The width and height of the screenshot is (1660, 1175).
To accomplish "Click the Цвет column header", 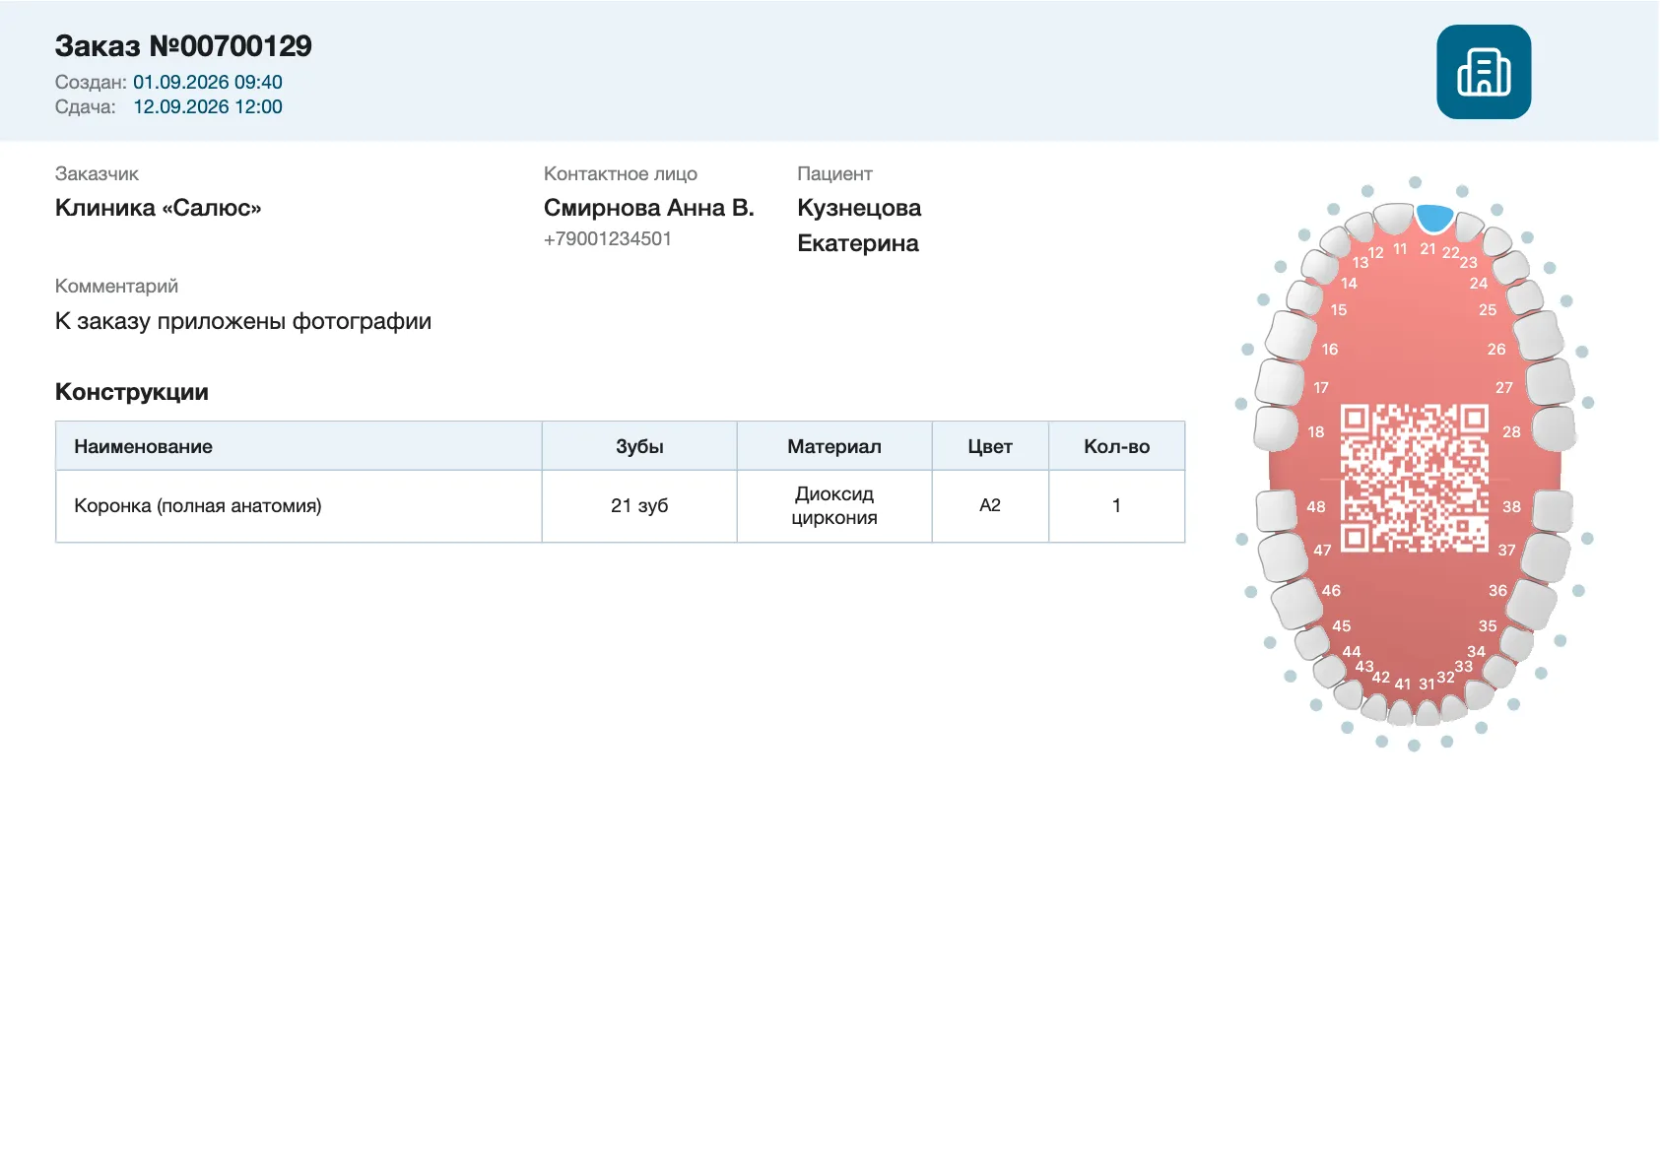I will coord(990,446).
